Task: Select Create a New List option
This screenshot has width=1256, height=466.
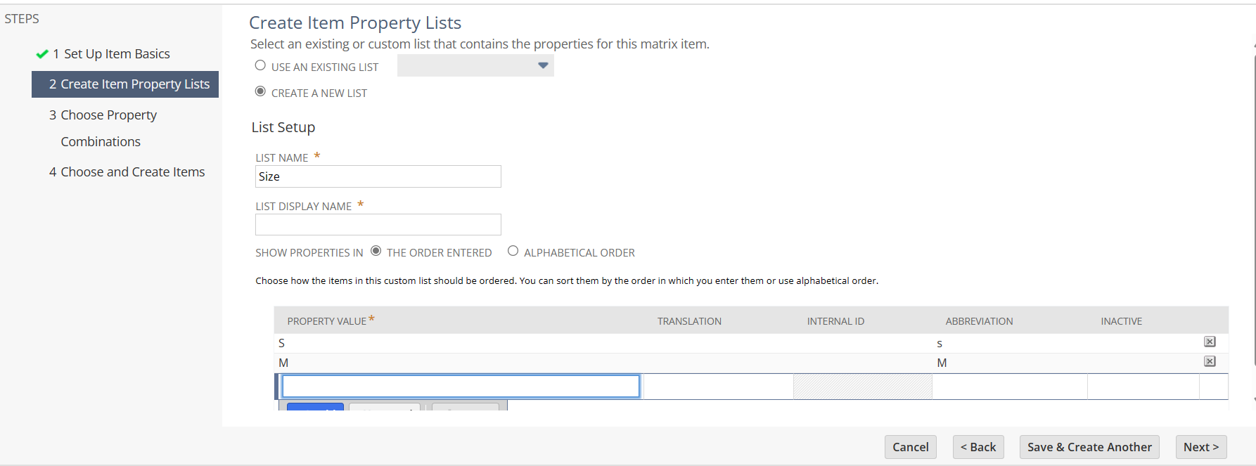Action: 260,91
